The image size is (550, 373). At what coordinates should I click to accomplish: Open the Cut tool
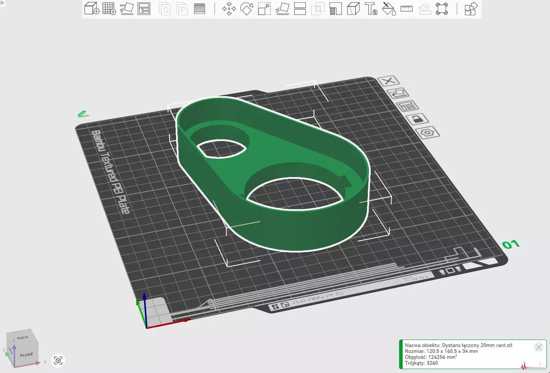[x=300, y=9]
